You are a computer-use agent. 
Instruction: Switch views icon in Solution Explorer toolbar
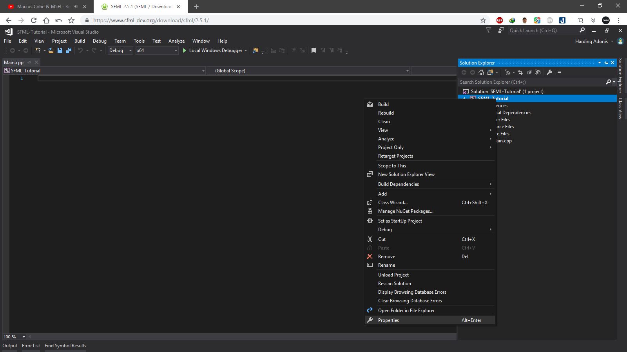490,72
